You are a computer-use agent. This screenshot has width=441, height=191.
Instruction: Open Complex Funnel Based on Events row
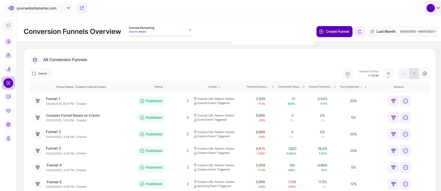(x=73, y=115)
